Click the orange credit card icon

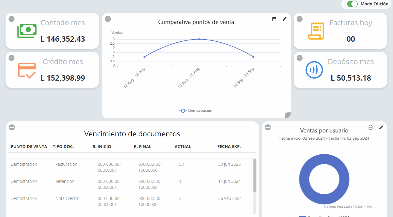pos(27,70)
